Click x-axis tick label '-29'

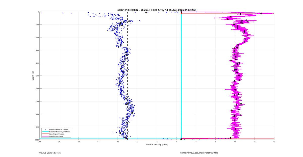click(39, 142)
